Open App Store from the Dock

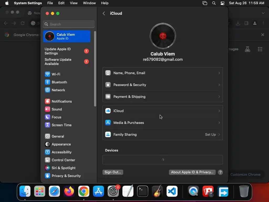click(99, 191)
